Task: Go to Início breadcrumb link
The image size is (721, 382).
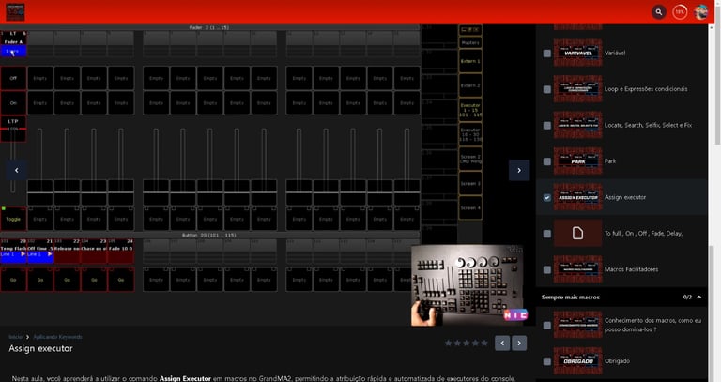Action: (x=15, y=337)
